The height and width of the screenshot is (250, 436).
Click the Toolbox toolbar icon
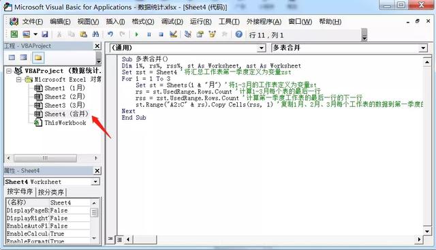224,34
